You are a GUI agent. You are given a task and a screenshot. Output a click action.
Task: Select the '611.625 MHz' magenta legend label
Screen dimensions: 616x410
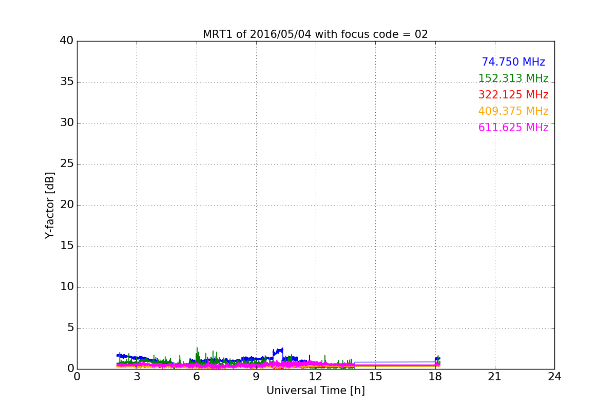pos(513,128)
